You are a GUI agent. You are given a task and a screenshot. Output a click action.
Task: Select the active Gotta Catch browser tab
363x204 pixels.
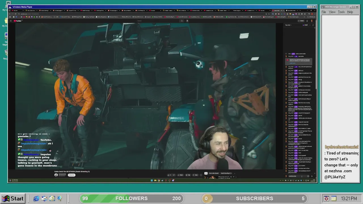click(x=278, y=10)
